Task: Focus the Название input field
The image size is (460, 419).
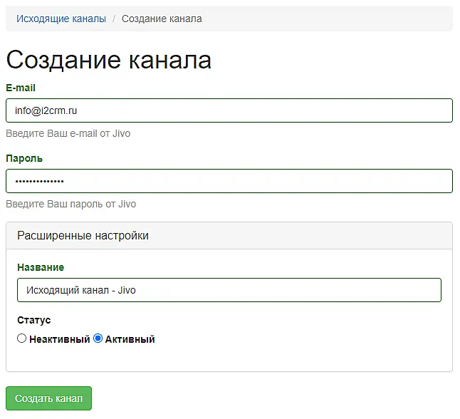Action: 229,290
